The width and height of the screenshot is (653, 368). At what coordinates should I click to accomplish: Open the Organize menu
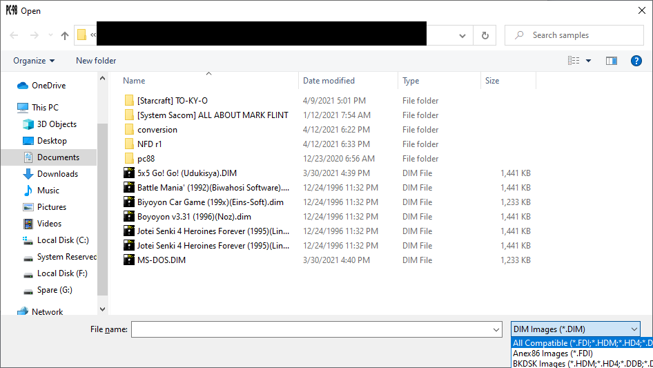pyautogui.click(x=34, y=61)
